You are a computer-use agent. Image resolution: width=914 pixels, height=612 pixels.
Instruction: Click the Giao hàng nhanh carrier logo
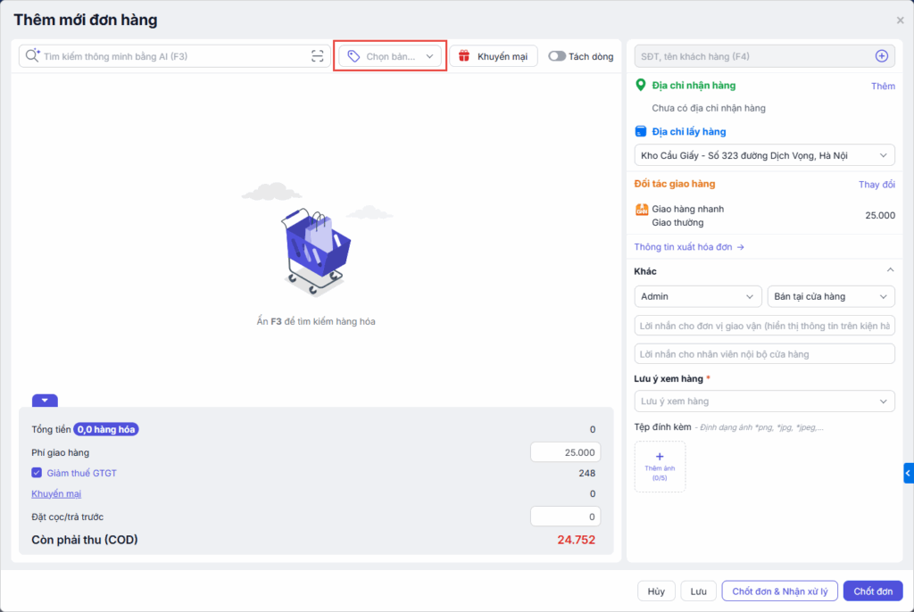coord(641,211)
